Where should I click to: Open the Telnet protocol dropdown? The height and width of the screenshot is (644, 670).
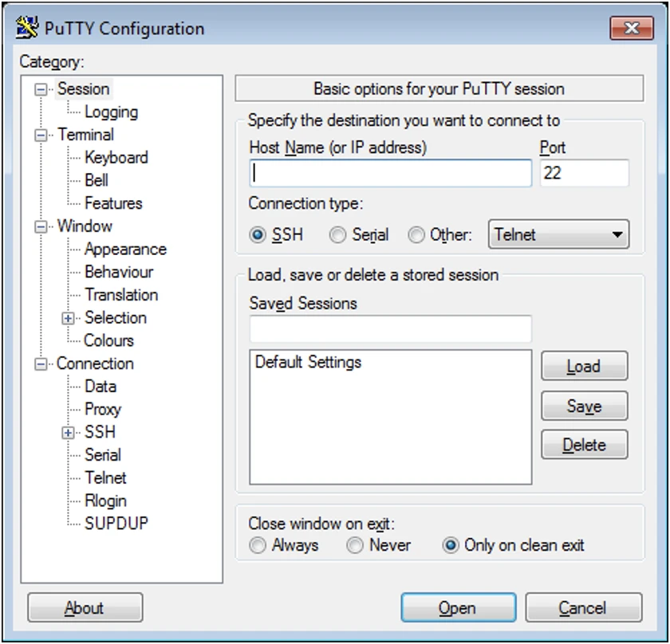coord(558,235)
